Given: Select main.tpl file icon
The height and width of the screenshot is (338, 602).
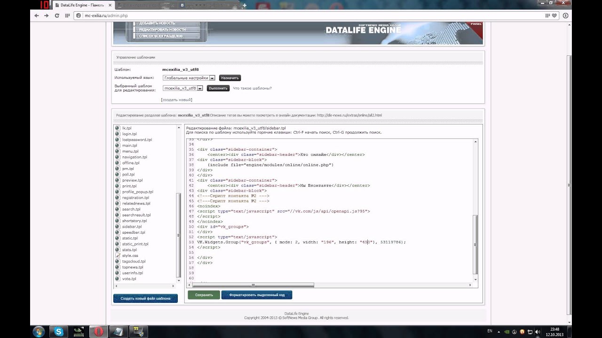Looking at the screenshot, I should click(x=118, y=146).
